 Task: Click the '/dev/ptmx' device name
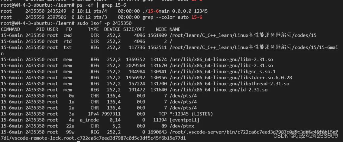pos(182,126)
